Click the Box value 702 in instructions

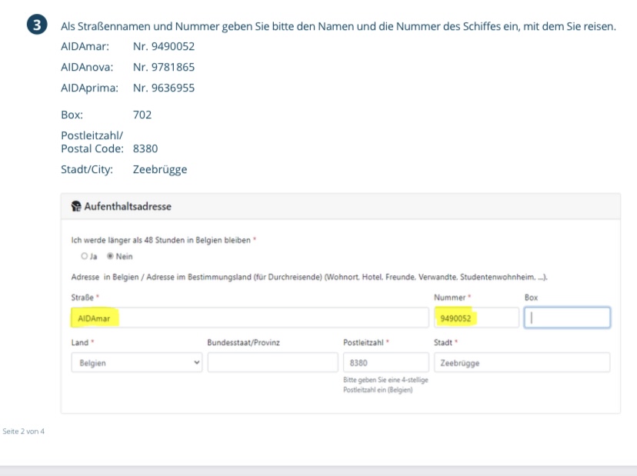point(142,115)
